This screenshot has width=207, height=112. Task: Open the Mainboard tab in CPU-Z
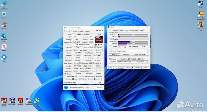[116, 30]
